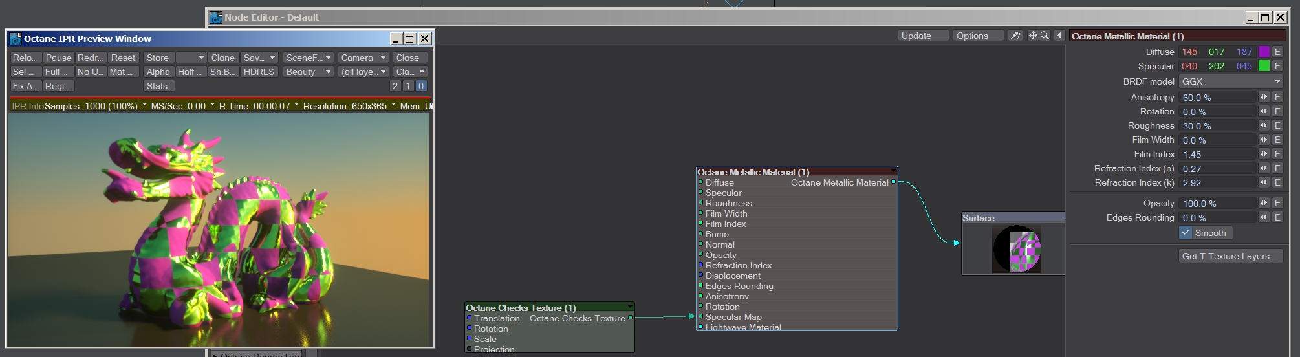Collapse the properties panel with the left-arrow icon
1300x357 pixels.
1059,36
